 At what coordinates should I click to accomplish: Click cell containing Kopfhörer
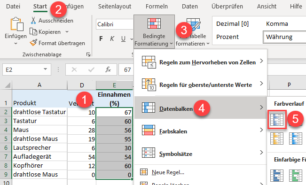[39, 165]
